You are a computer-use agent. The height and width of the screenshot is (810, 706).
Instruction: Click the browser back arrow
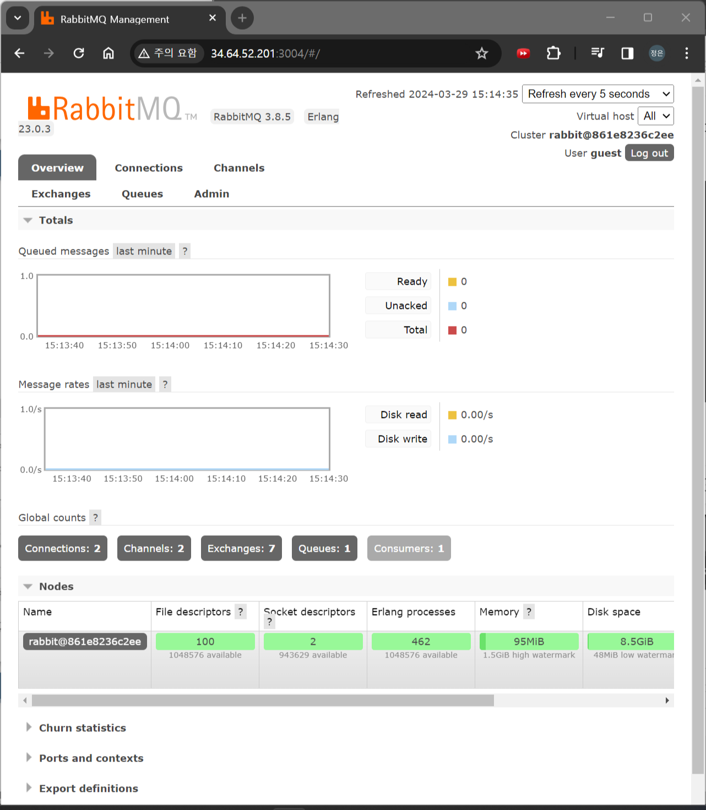(20, 53)
